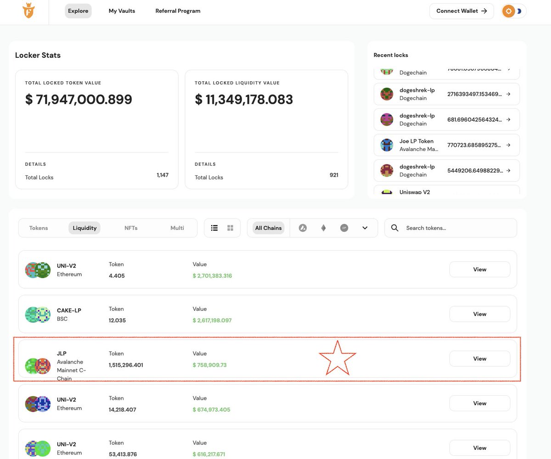Select the All Chains filter
Screen dimensions: 551x459
coord(269,228)
